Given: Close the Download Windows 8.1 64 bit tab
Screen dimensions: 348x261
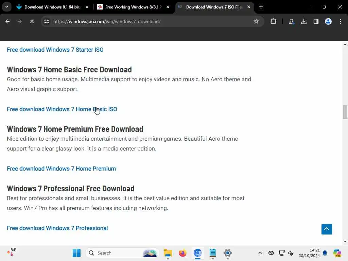Looking at the screenshot, I should coord(87,7).
